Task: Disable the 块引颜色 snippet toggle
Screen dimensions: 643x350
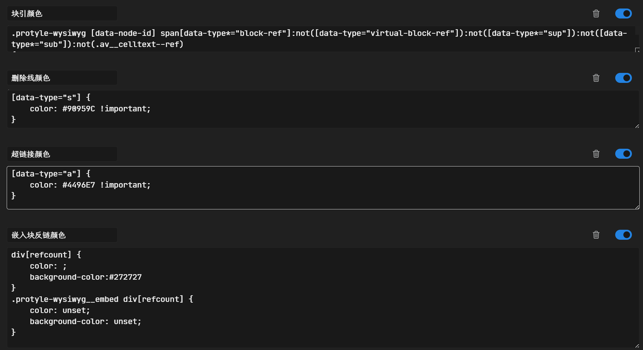Action: [x=623, y=14]
